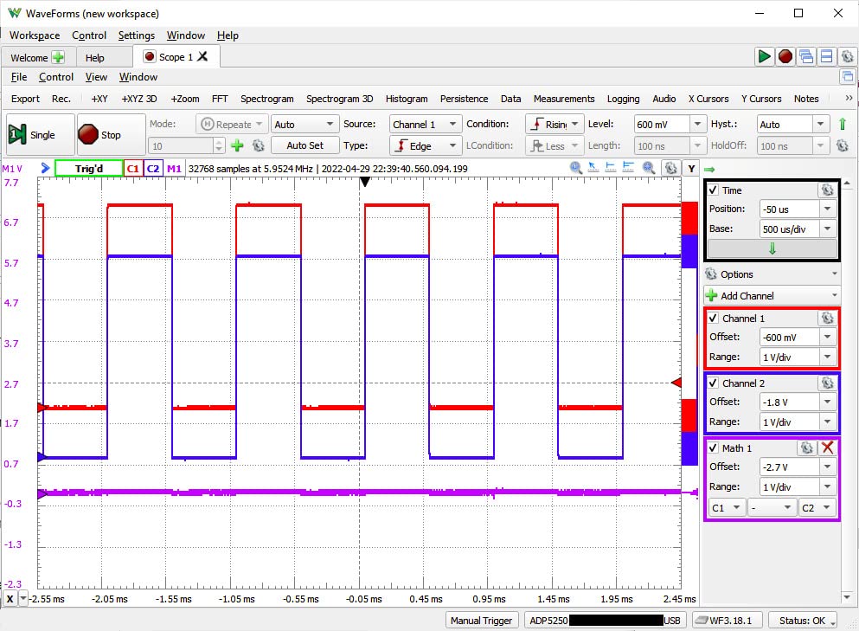
Task: Open the Workspace menu
Action: tap(35, 35)
